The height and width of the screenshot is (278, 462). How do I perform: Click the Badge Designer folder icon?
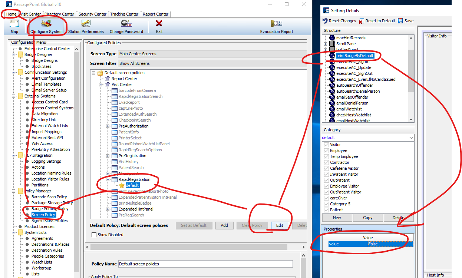coord(20,54)
